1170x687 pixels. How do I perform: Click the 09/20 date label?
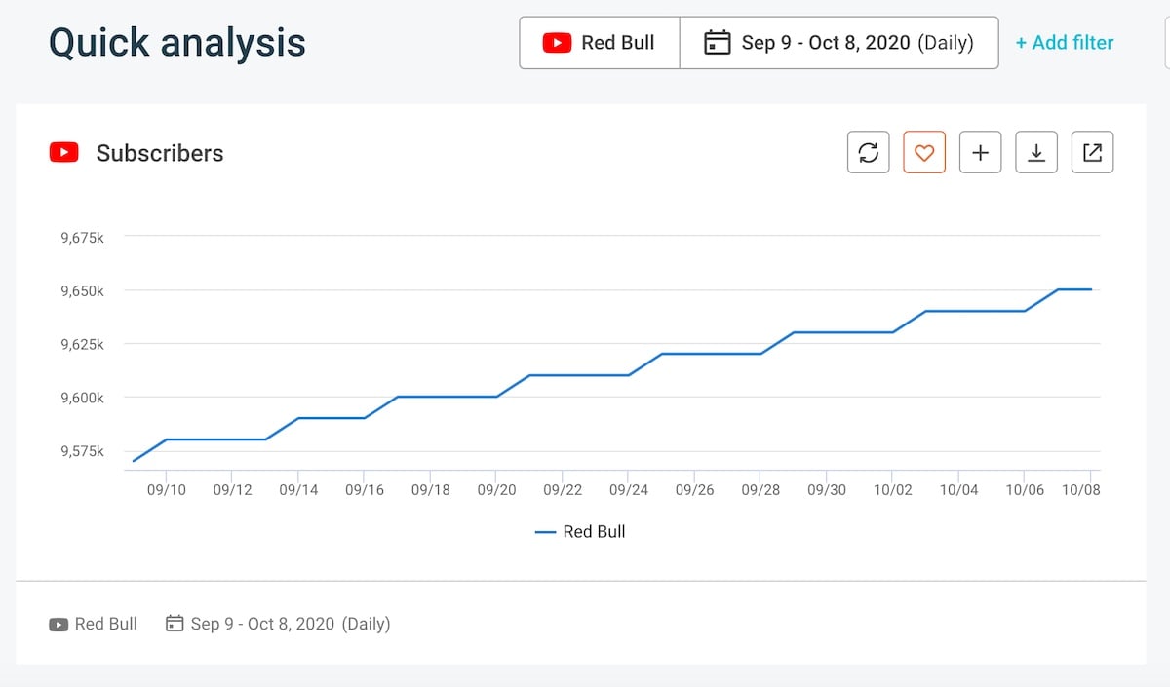[x=496, y=490]
